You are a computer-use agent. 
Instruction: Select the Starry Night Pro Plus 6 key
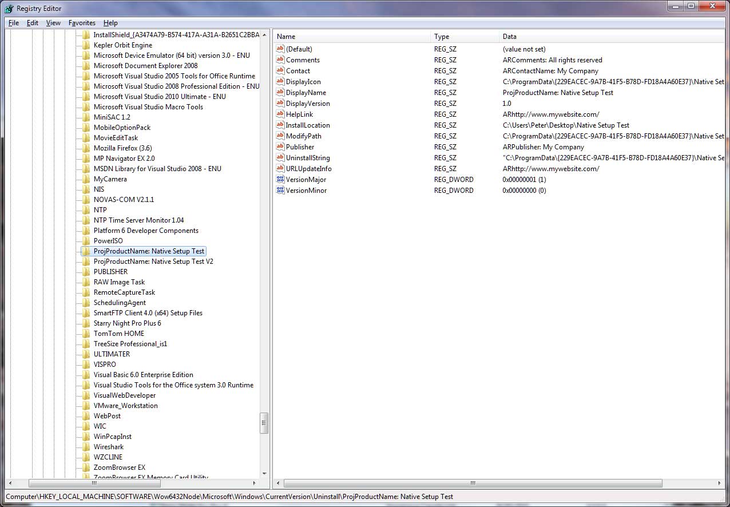[x=127, y=323]
